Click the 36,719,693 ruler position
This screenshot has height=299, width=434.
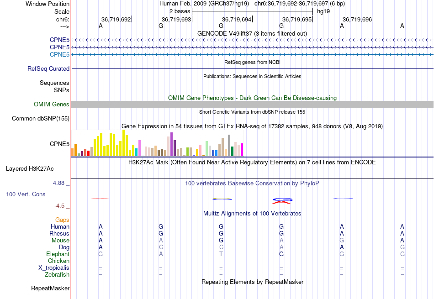tap(176, 19)
